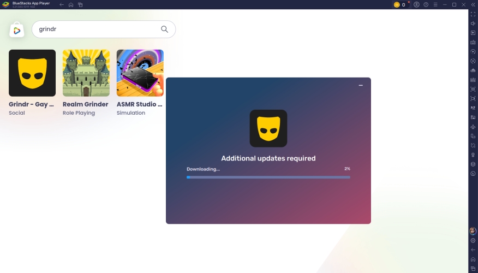Click the location pin sidebar icon
The image size is (478, 273).
(473, 155)
